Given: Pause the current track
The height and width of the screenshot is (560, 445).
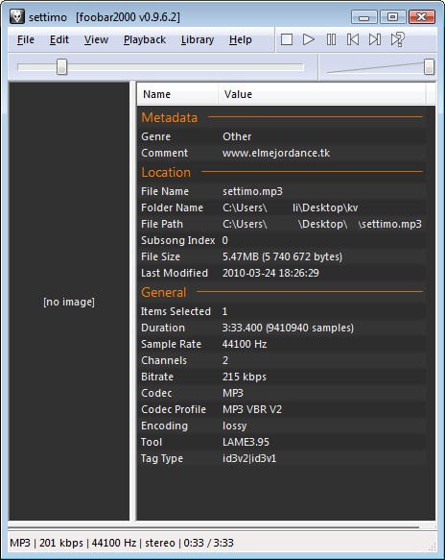Looking at the screenshot, I should (331, 39).
